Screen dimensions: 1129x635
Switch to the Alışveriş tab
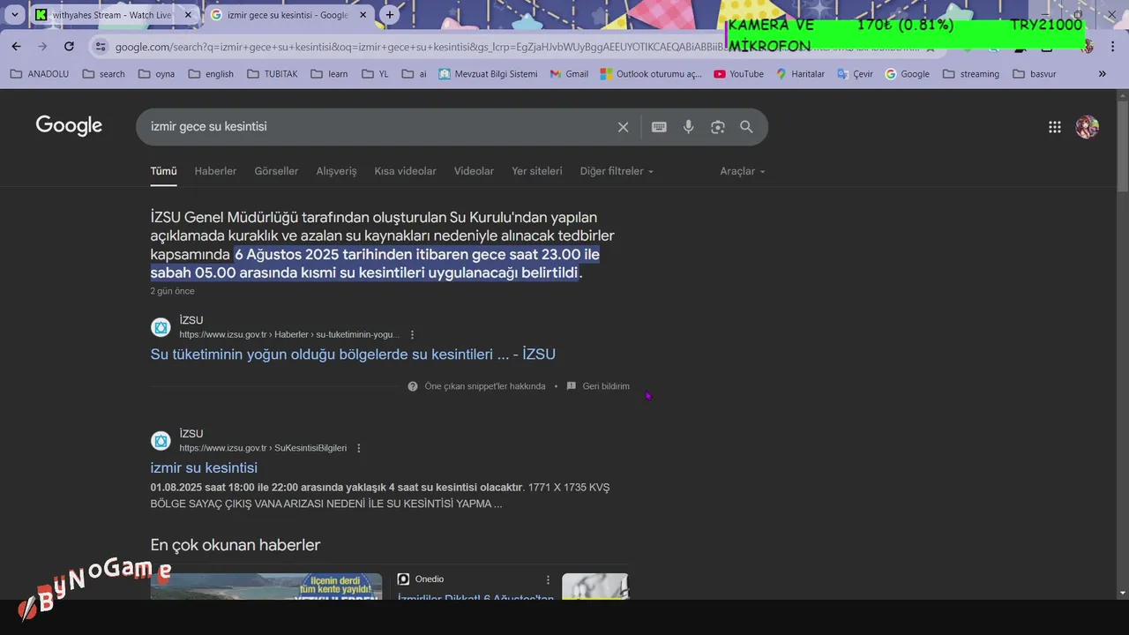click(336, 171)
